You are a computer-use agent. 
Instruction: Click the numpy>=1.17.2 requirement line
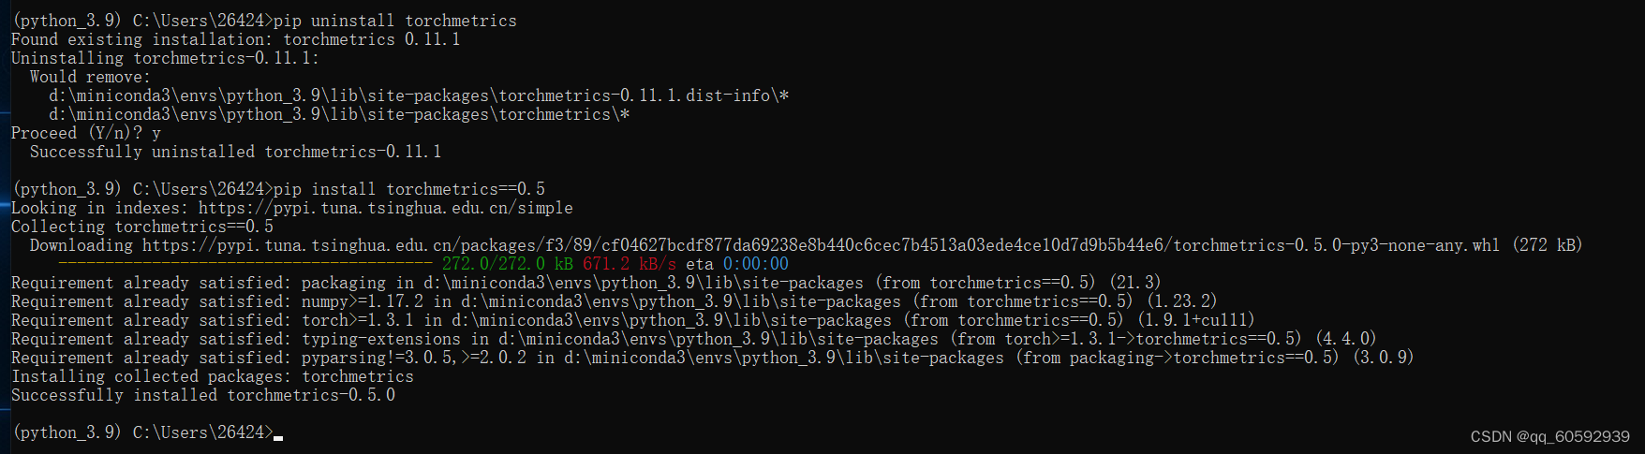615,301
